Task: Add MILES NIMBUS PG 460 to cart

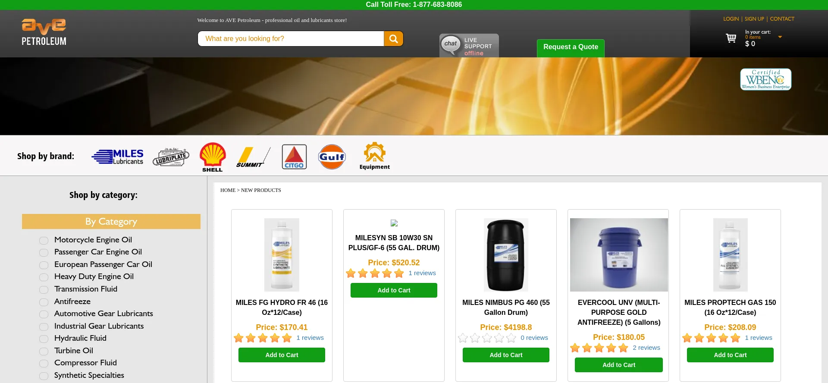Action: [506, 355]
